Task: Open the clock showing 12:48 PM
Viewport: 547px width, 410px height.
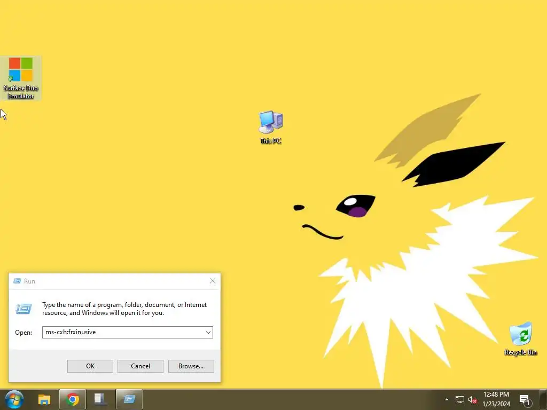Action: (496, 399)
